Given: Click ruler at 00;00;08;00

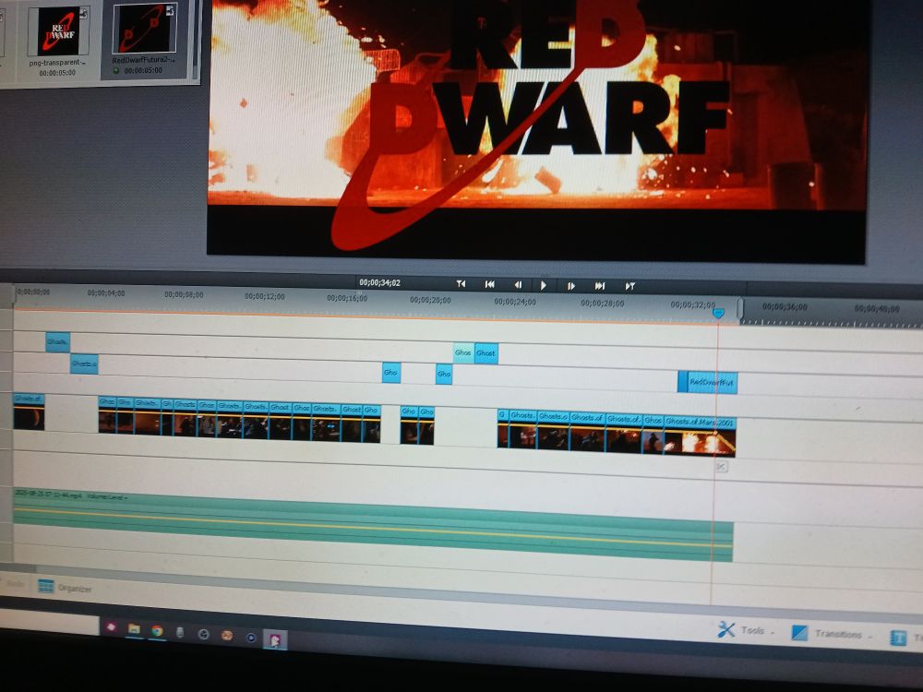Looking at the screenshot, I should click(184, 294).
